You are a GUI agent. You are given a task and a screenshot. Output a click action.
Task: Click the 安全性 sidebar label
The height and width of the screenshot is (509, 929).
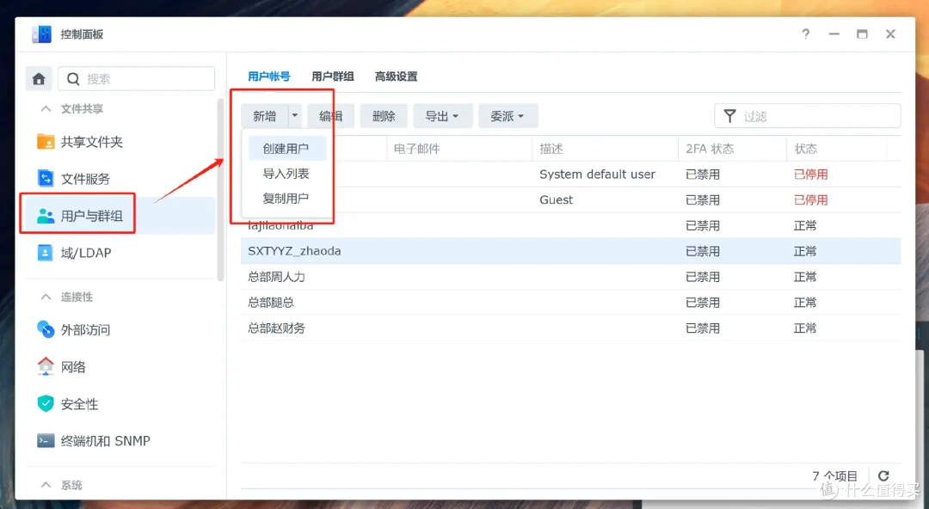(x=79, y=404)
